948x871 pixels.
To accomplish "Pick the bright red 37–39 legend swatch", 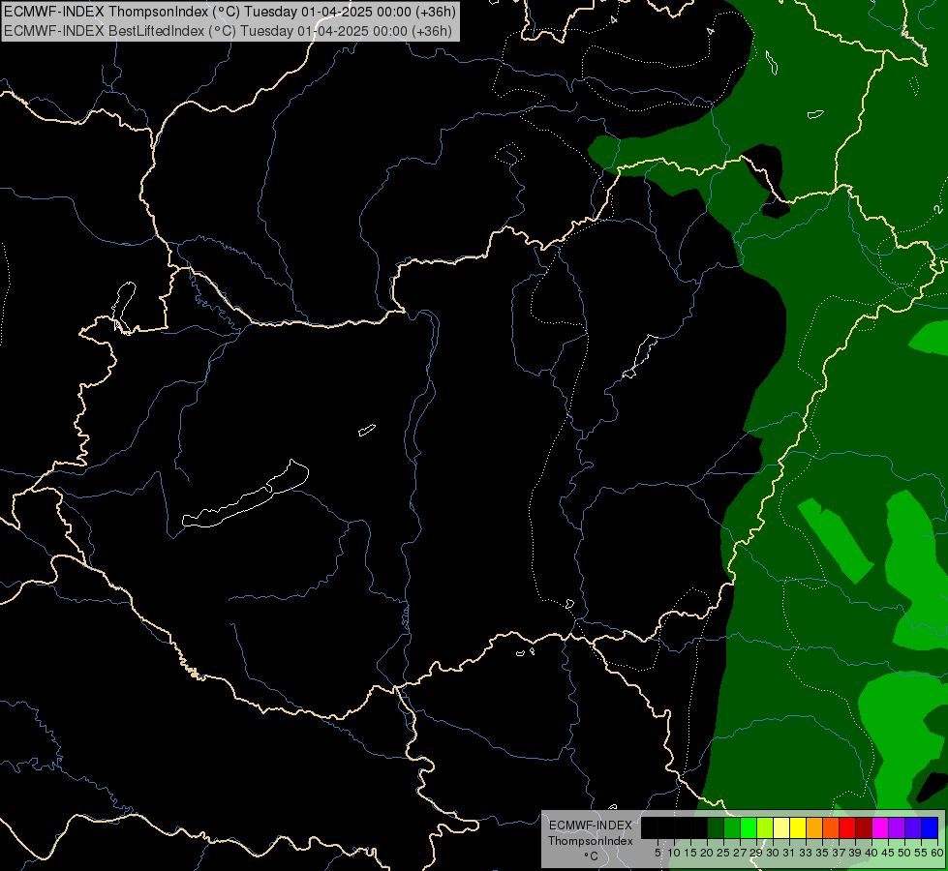I will click(847, 828).
